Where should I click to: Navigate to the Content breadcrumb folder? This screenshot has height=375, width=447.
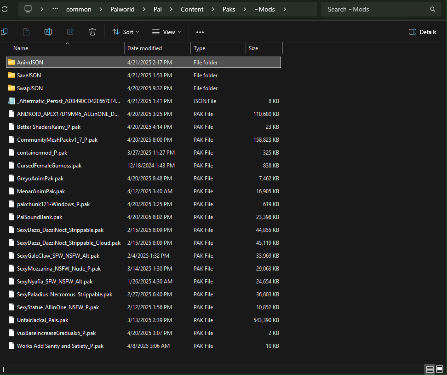(x=192, y=9)
